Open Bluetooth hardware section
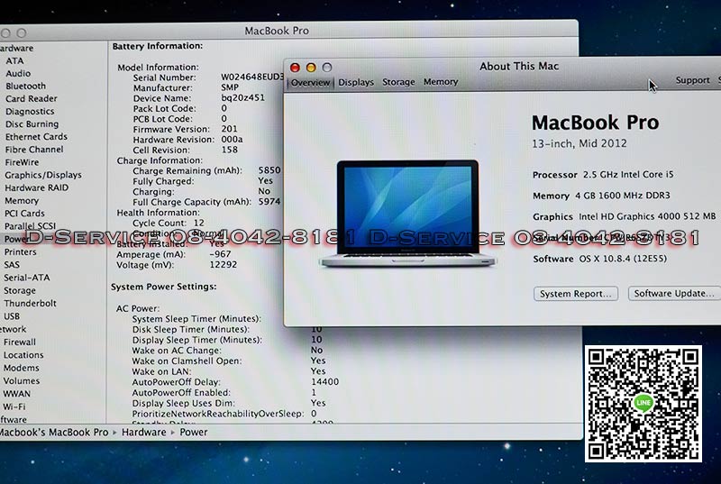 [x=25, y=86]
